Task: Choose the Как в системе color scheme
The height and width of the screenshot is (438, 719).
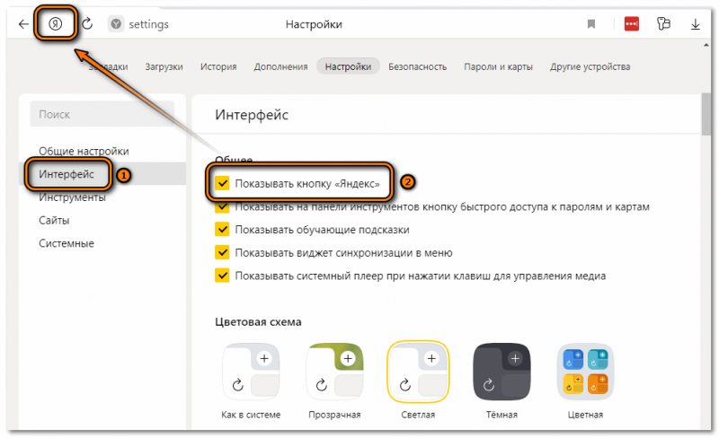Action: [251, 372]
